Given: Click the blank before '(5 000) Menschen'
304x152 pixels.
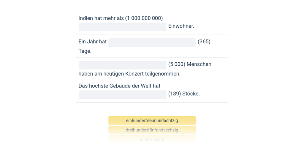Looking at the screenshot, I should point(122,65).
